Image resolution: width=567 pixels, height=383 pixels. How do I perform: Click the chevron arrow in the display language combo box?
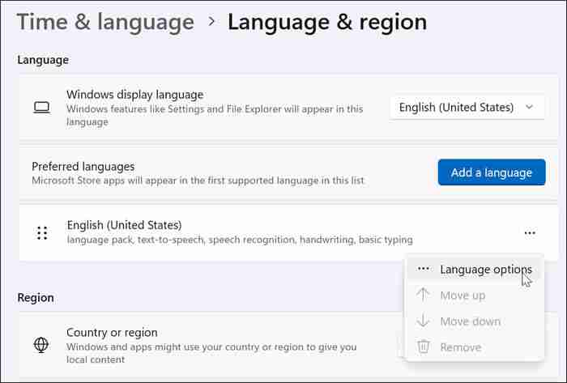pos(529,107)
